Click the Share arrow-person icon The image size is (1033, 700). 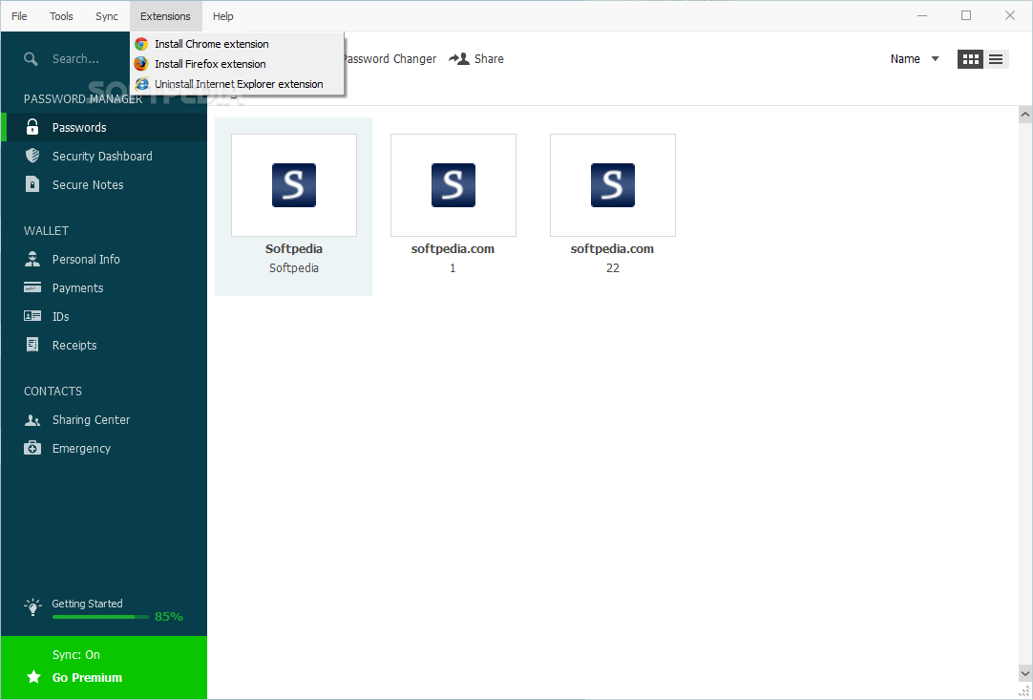coord(458,58)
